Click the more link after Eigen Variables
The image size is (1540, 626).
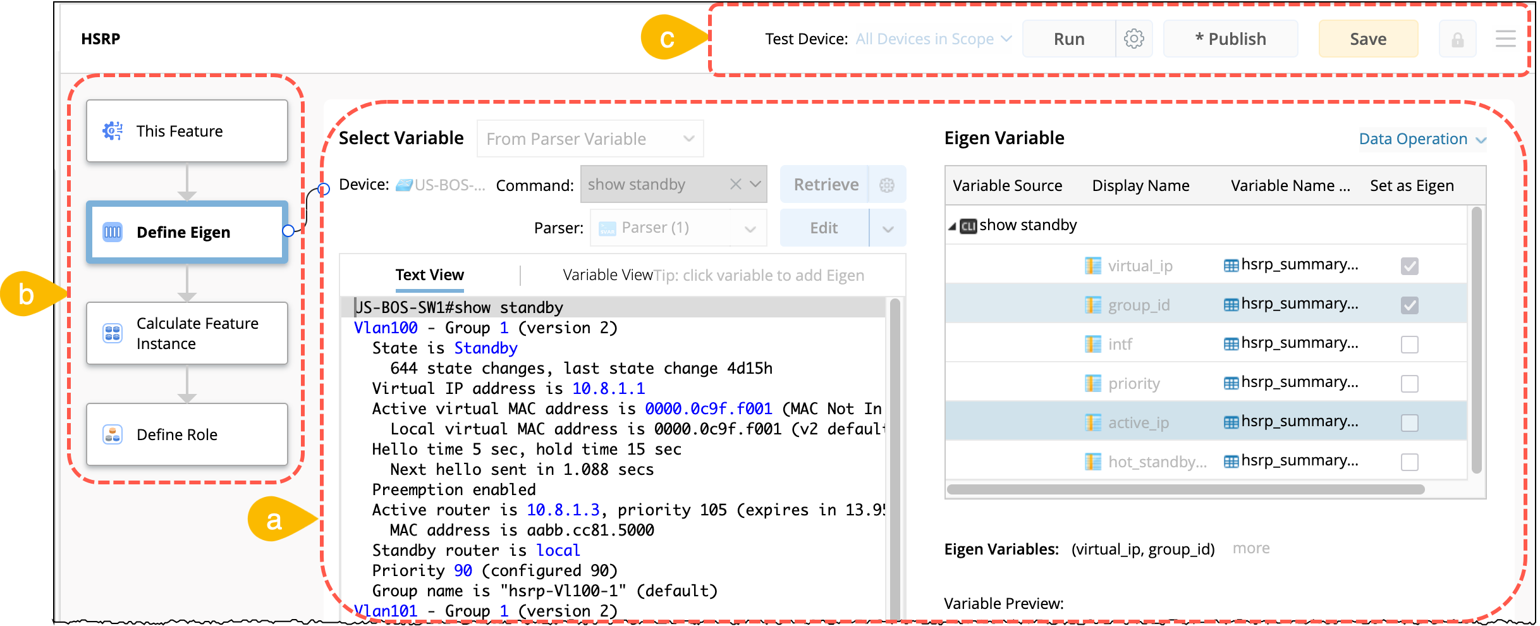pos(1250,548)
